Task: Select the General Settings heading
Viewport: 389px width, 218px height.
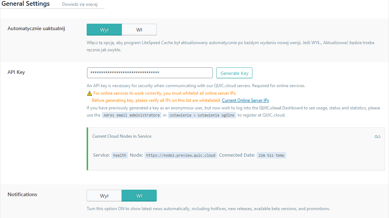Action: (x=26, y=4)
